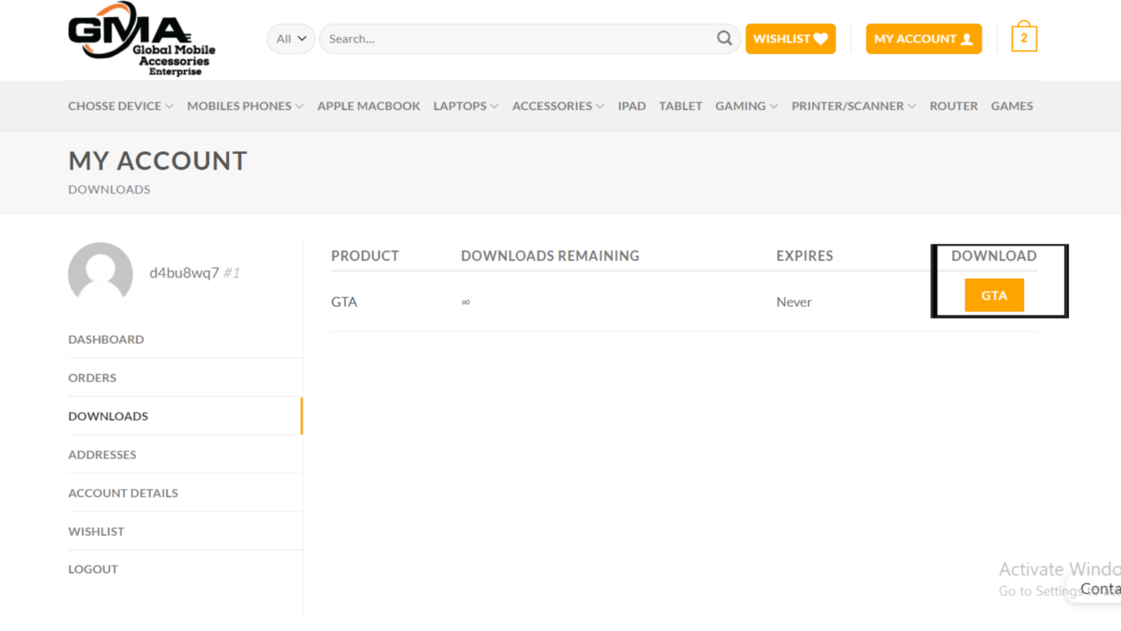Click Logout in the account sidebar
The width and height of the screenshot is (1121, 631).
click(x=93, y=569)
